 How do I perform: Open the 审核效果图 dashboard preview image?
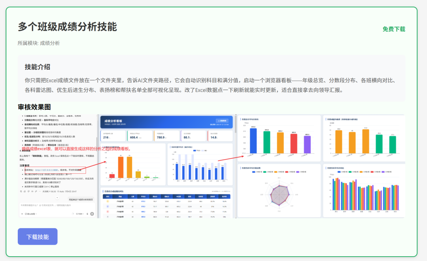tap(211, 166)
